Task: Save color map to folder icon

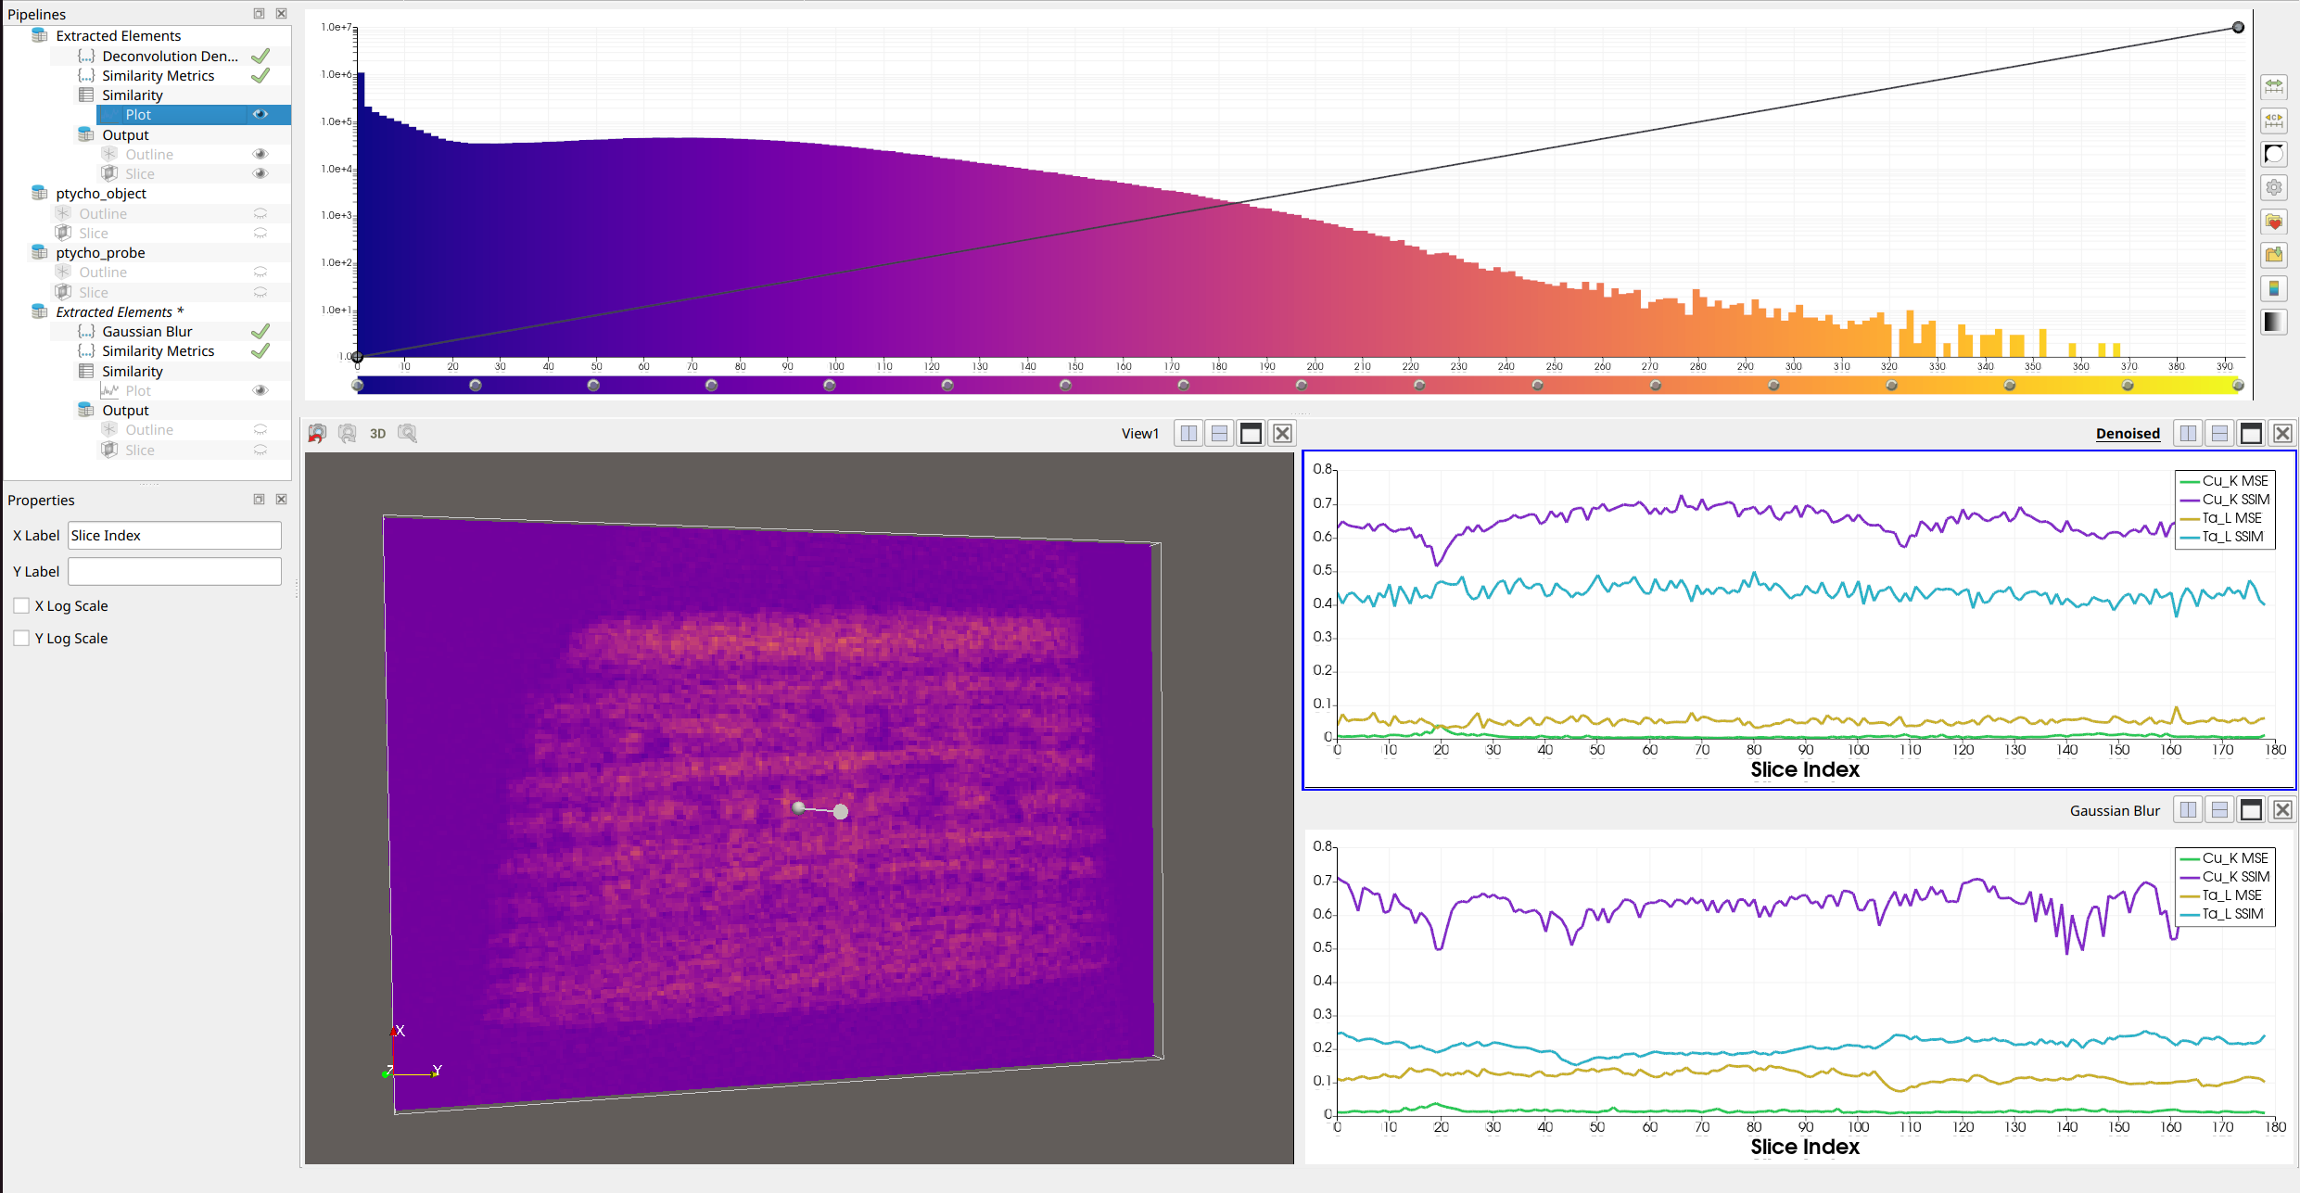Action: [x=2274, y=255]
